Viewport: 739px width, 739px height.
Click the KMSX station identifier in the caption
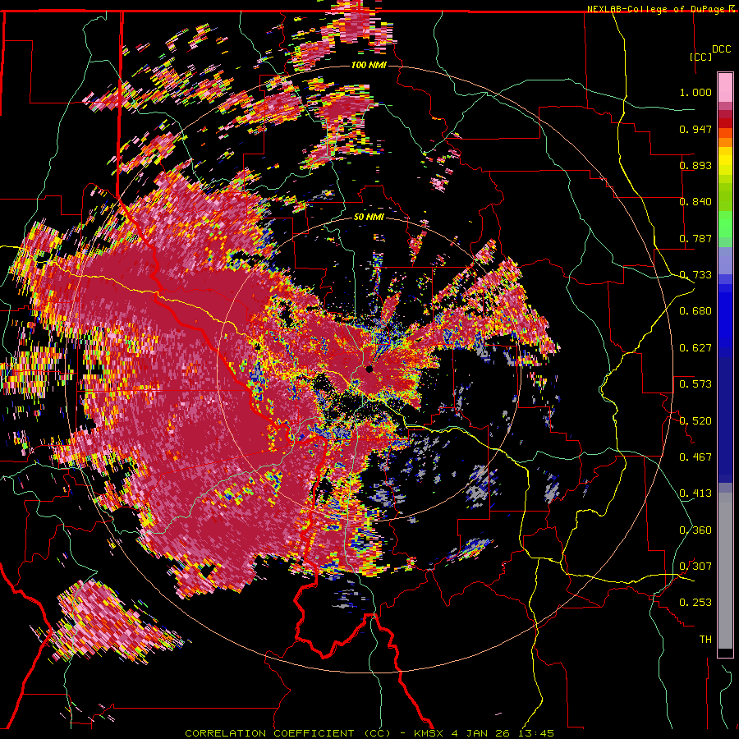click(x=428, y=733)
